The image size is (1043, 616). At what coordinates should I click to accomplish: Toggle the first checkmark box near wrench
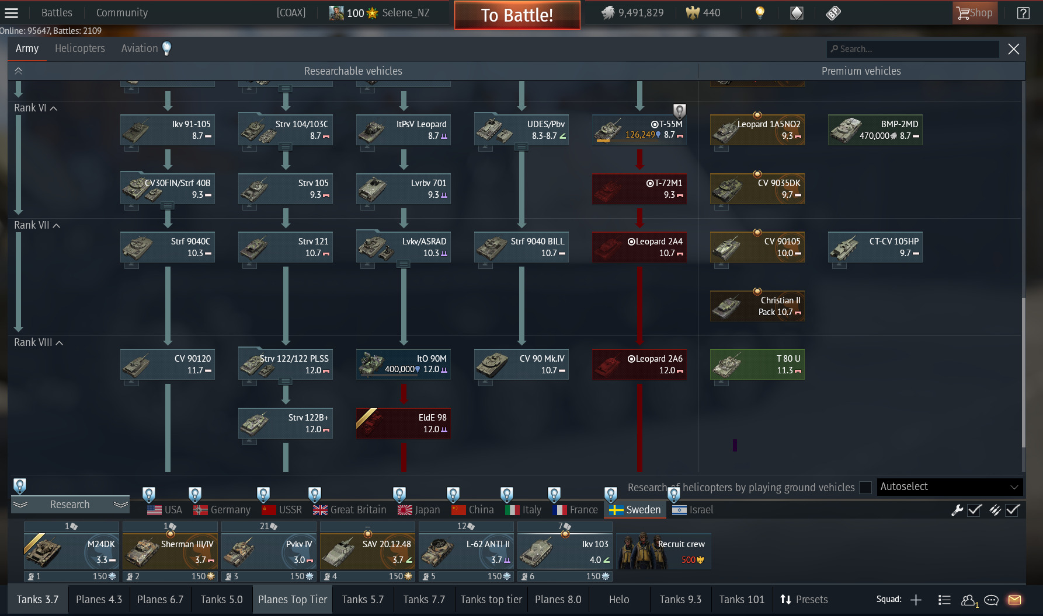point(975,510)
